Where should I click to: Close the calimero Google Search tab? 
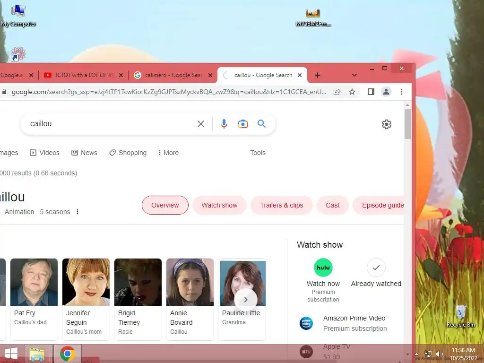click(210, 75)
